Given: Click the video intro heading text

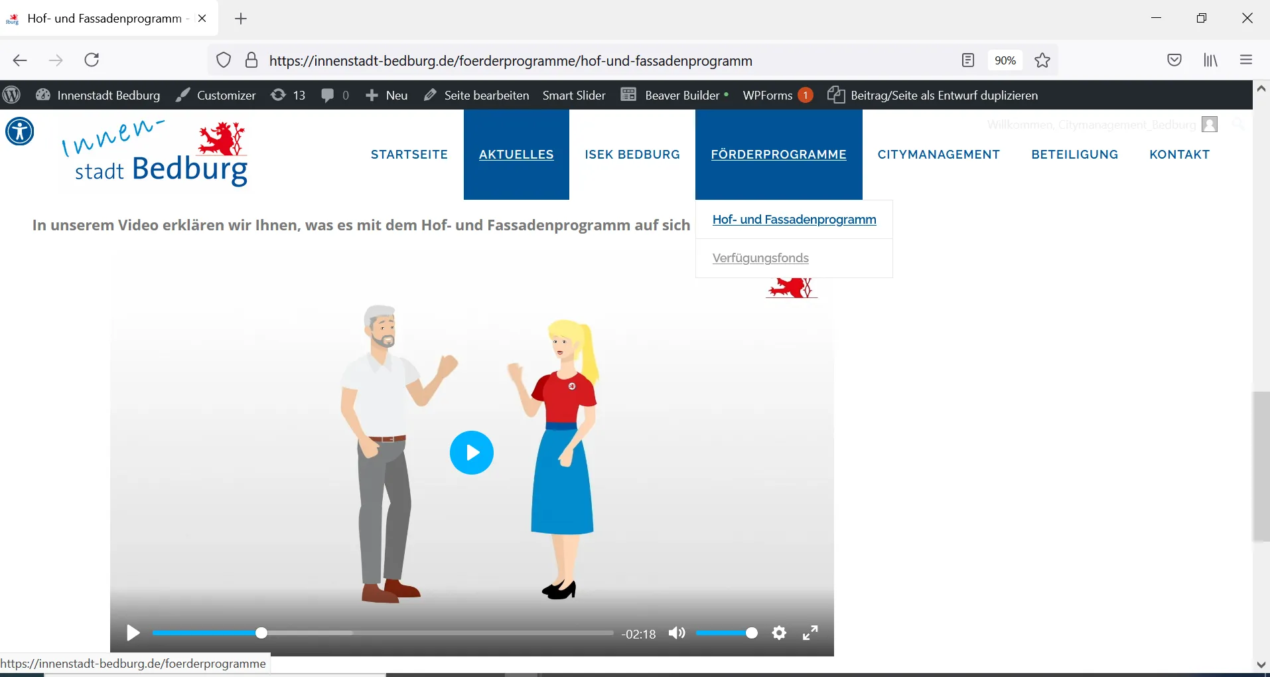Looking at the screenshot, I should [361, 225].
